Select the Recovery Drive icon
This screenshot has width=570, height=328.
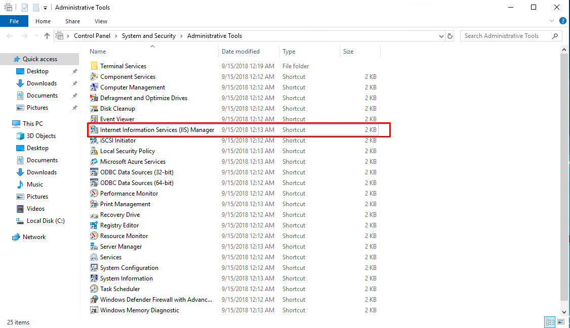pyautogui.click(x=94, y=215)
